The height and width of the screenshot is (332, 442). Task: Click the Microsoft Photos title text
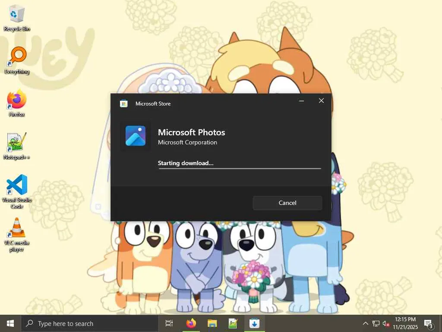click(x=191, y=132)
